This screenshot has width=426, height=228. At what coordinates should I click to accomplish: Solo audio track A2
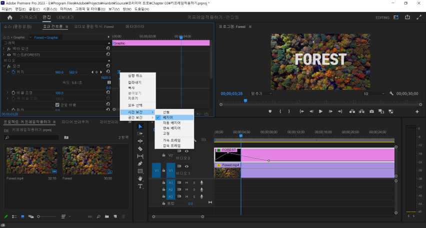194,190
